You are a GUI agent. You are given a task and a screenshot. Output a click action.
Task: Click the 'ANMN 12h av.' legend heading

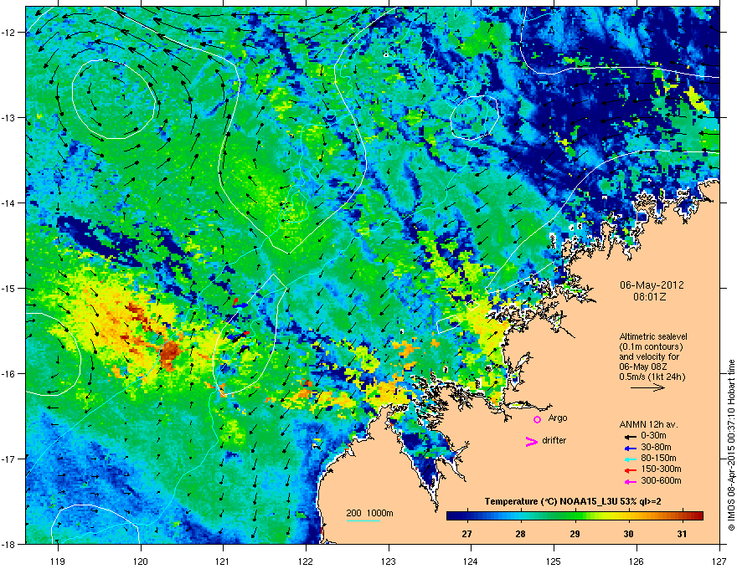click(648, 424)
